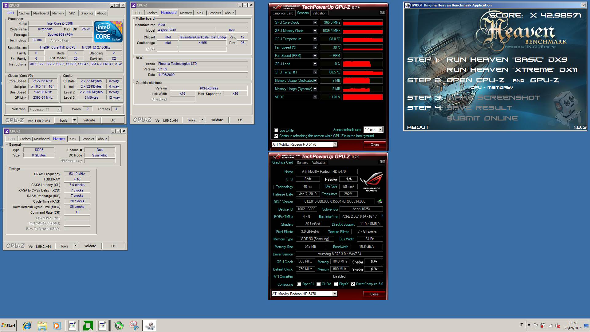Image resolution: width=590 pixels, height=332 pixels.
Task: Click the green jet fighter taskbar icon
Action: coord(119,326)
